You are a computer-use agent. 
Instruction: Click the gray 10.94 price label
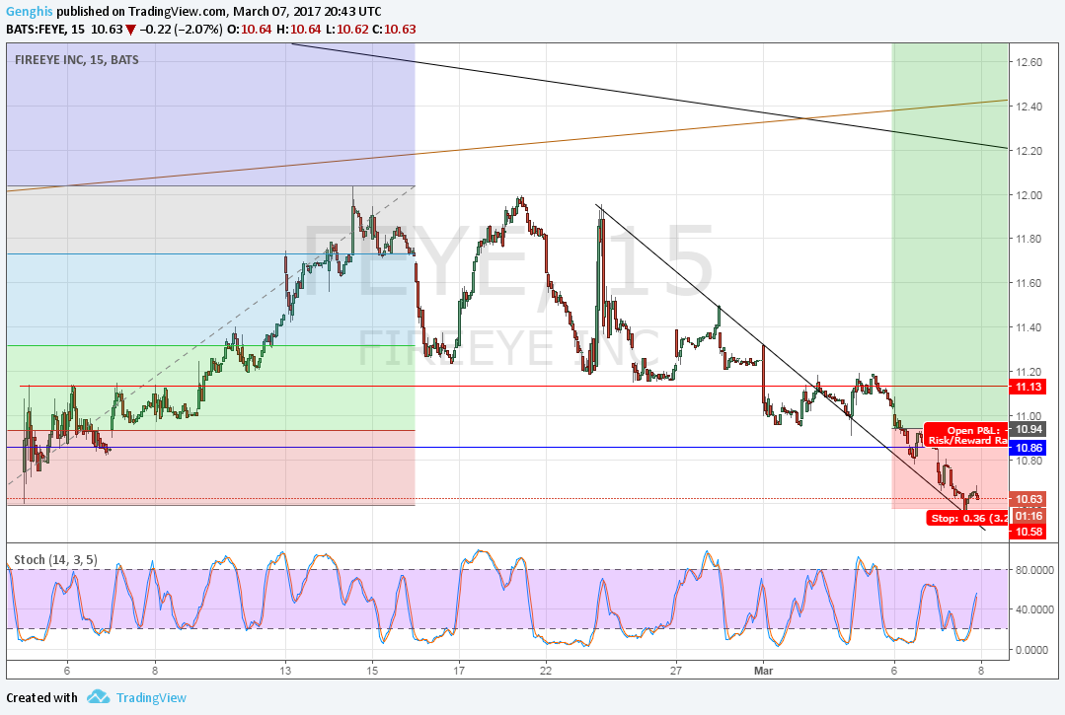click(x=1028, y=429)
